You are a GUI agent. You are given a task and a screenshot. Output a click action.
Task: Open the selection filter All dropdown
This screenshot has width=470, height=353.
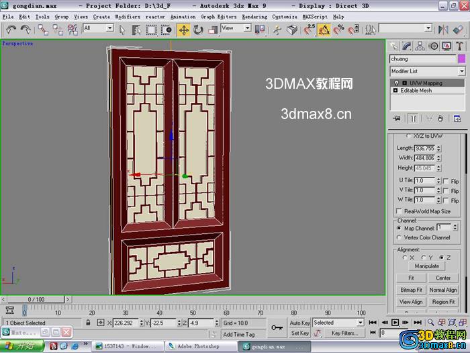point(109,28)
